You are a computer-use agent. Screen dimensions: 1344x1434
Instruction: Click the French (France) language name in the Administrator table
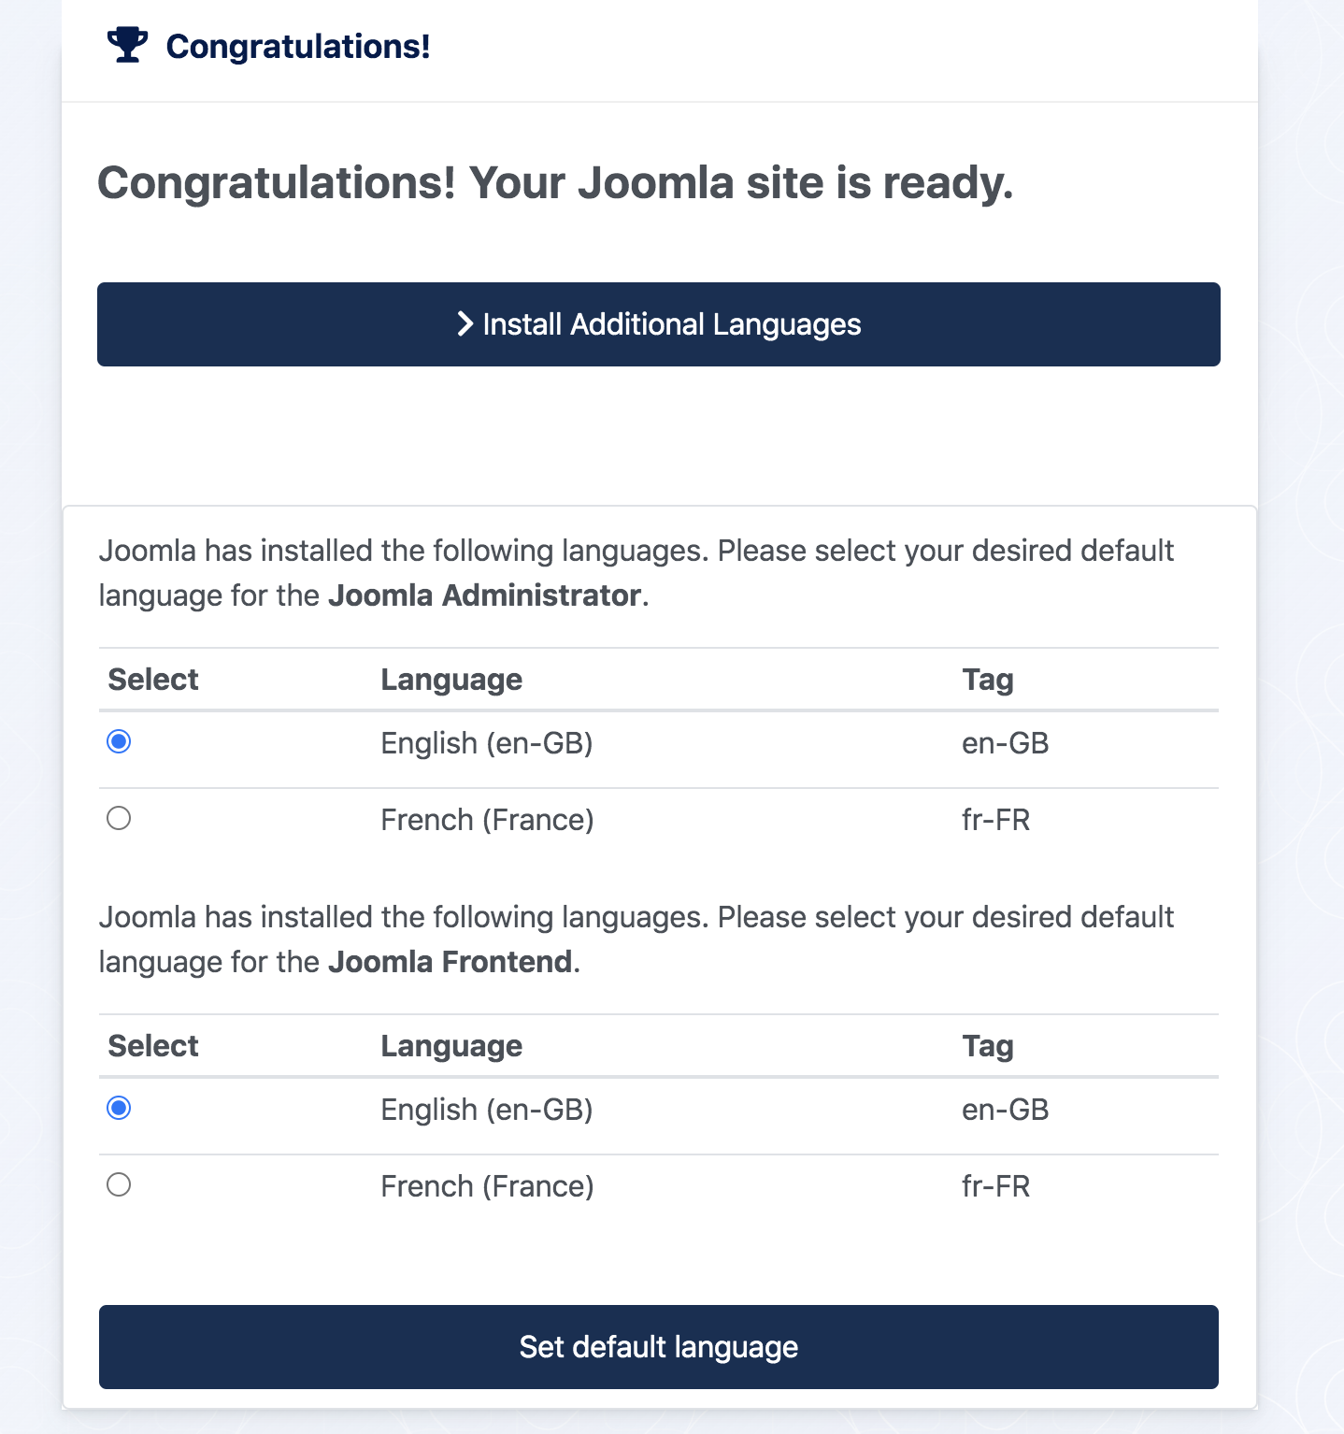(x=487, y=820)
